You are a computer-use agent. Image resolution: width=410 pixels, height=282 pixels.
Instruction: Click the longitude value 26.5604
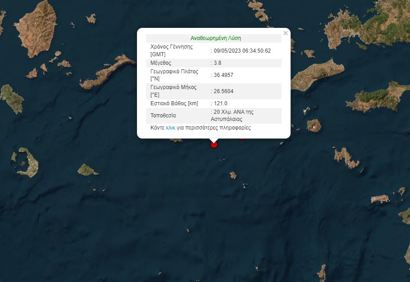tap(223, 91)
